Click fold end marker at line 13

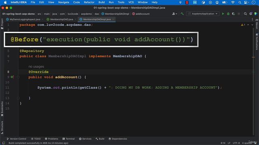[18, 98]
